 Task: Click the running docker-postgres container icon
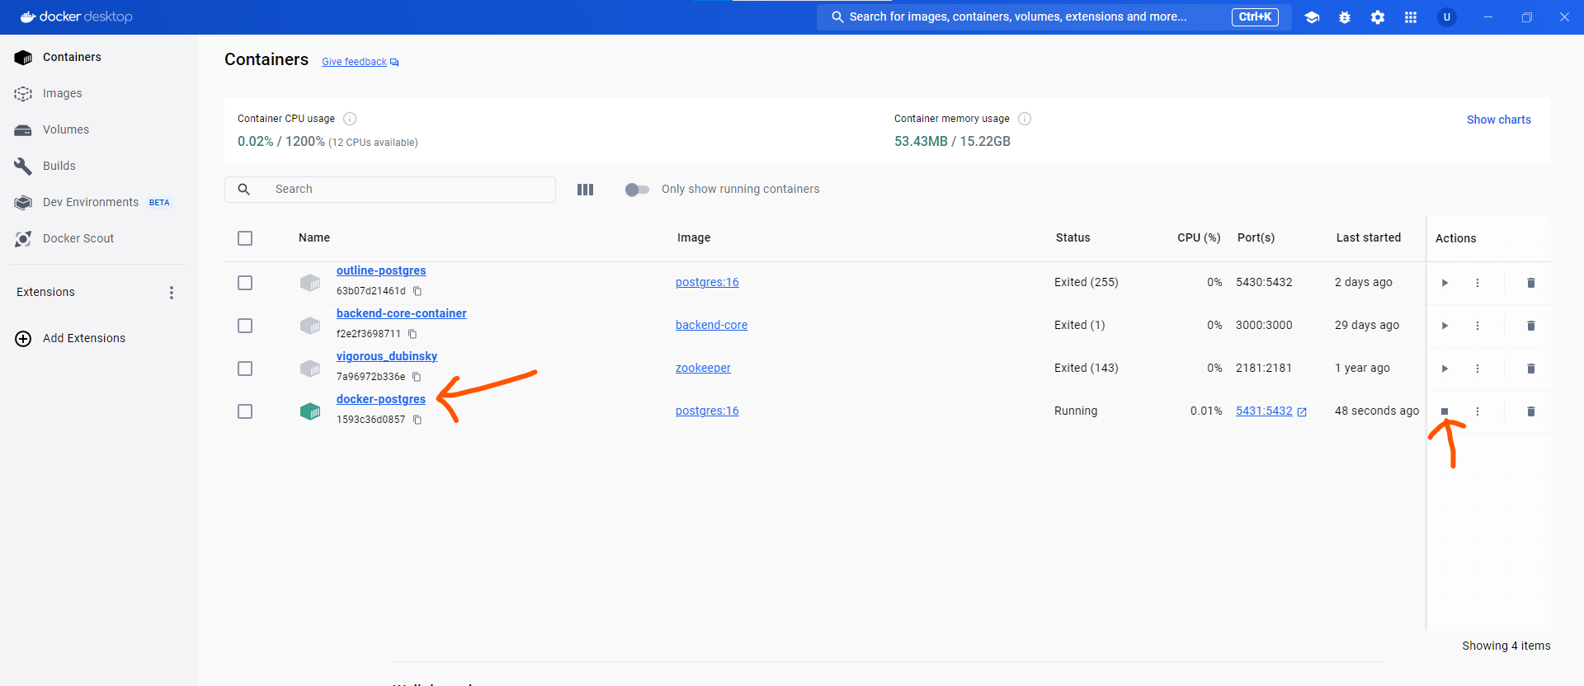point(310,411)
